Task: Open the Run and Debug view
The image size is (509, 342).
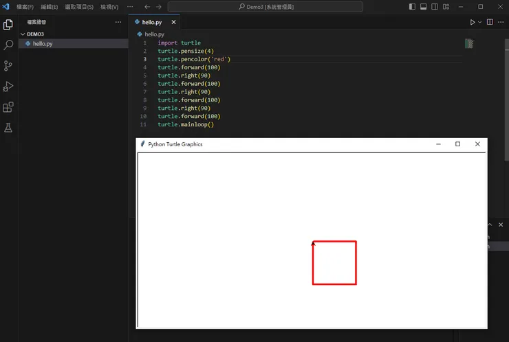Action: pyautogui.click(x=8, y=87)
